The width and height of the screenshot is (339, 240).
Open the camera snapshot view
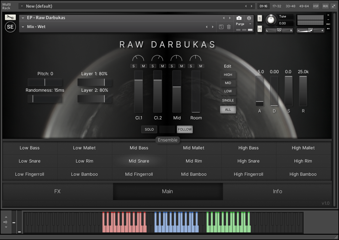[x=239, y=18]
